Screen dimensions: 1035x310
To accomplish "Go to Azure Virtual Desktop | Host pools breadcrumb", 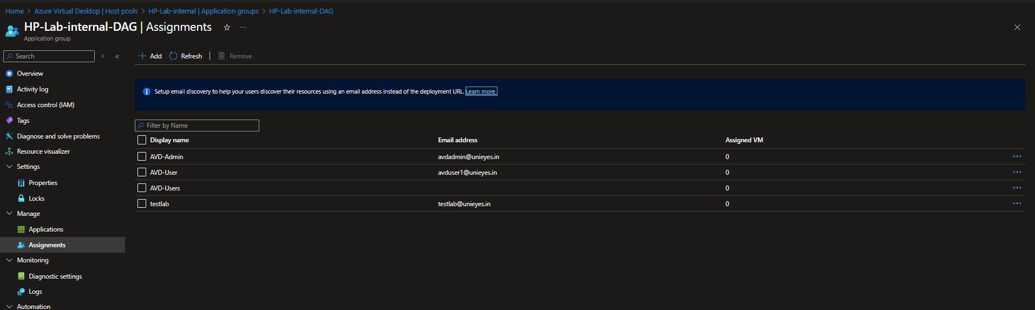I will click(86, 11).
